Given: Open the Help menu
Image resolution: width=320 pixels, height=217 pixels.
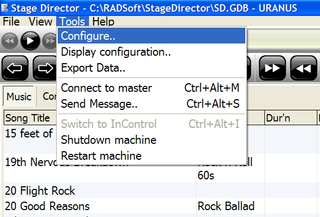Looking at the screenshot, I should pos(103,21).
